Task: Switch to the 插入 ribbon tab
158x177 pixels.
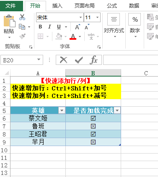Action: [x=57, y=6]
